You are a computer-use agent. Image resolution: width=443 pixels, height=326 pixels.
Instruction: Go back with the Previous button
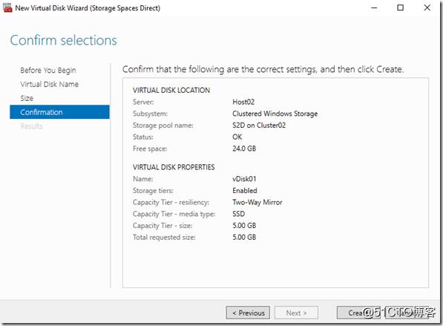click(248, 313)
